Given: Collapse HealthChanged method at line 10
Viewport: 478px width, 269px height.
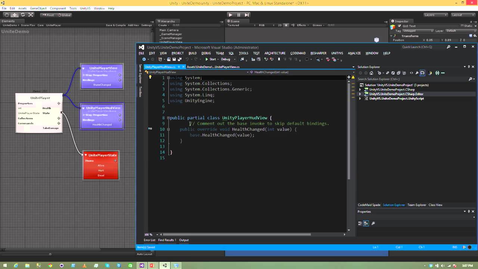Looking at the screenshot, I should [x=168, y=129].
